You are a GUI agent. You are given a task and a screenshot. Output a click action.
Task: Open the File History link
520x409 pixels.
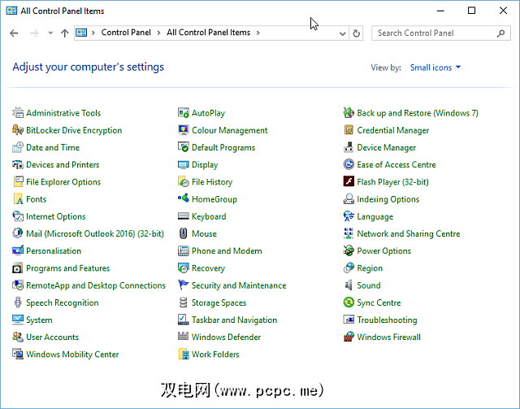(212, 182)
